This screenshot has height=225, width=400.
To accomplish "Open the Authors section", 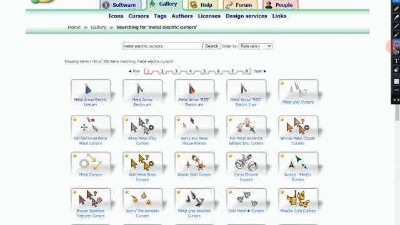I will point(182,16).
